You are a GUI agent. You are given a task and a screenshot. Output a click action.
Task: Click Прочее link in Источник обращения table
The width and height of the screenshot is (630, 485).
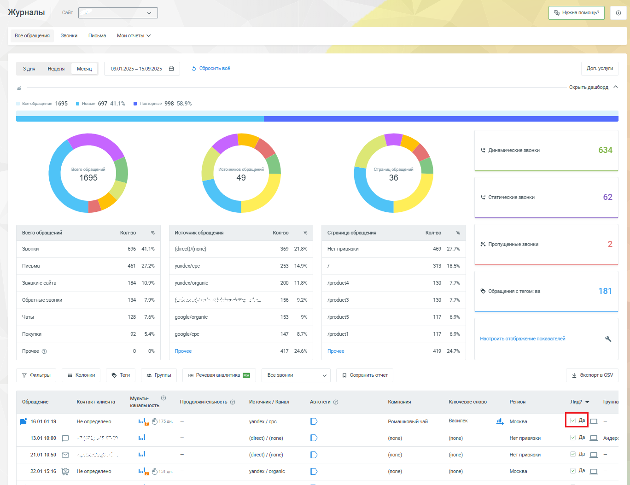point(183,351)
